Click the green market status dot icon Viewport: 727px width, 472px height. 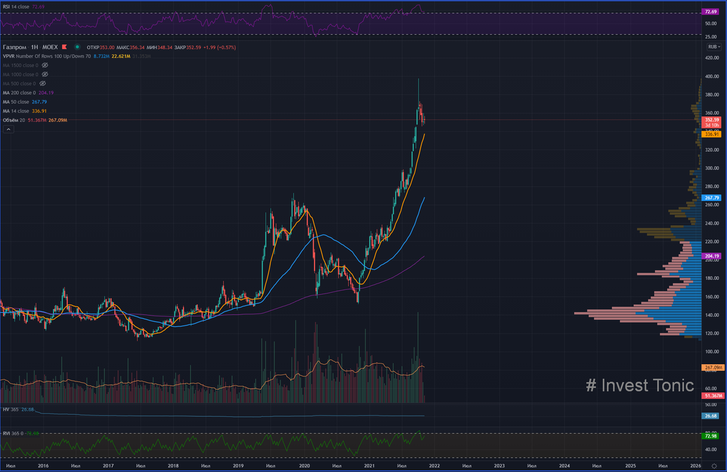pos(77,47)
